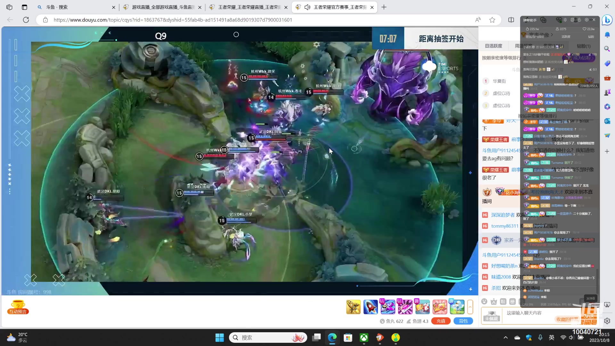Image resolution: width=615 pixels, height=346 pixels.
Task: Send the red rocket gift
Action: [371, 307]
